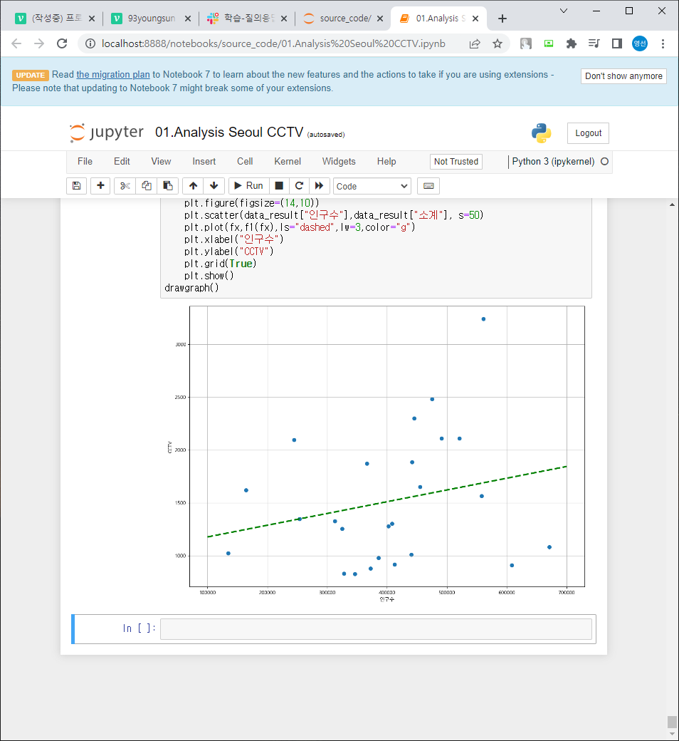The width and height of the screenshot is (679, 741).
Task: Open the migration plan link
Action: (113, 75)
